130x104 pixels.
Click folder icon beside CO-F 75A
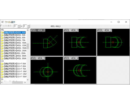coord(2,69)
